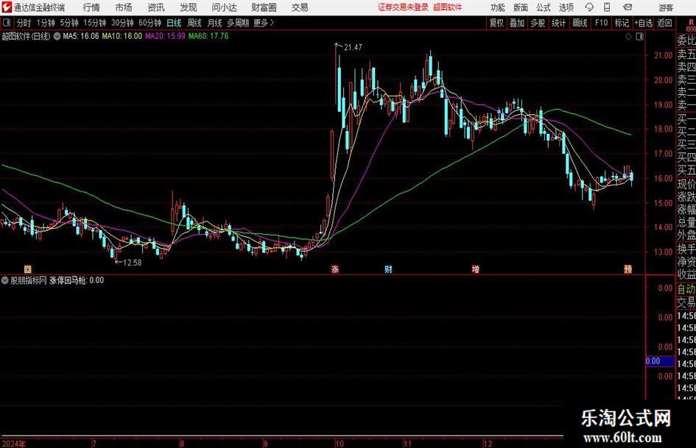696x448 pixels.
Task: Expand the 涨停回马枪 indicator dropdown arrow
Action: coord(5,280)
